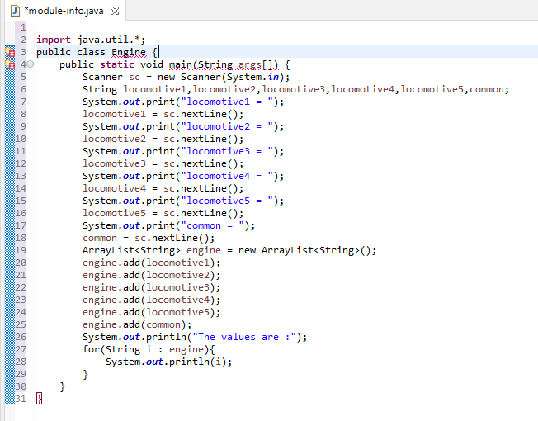This screenshot has height=421, width=538.
Task: Click engine.add(locomotive5) on line 24
Action: click(x=151, y=312)
